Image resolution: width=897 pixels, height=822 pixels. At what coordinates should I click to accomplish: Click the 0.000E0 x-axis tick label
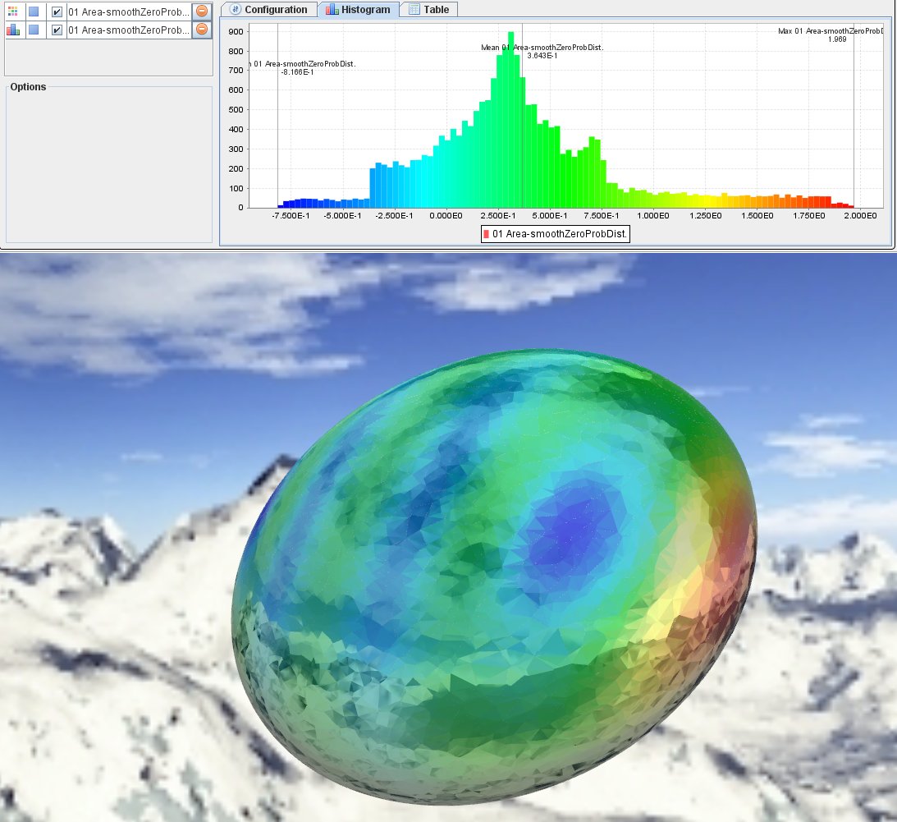446,216
